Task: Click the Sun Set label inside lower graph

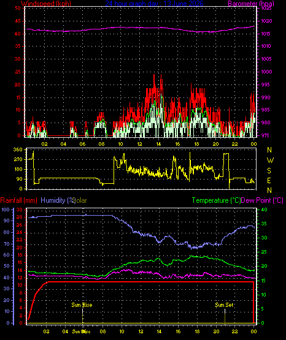Action: click(x=224, y=305)
